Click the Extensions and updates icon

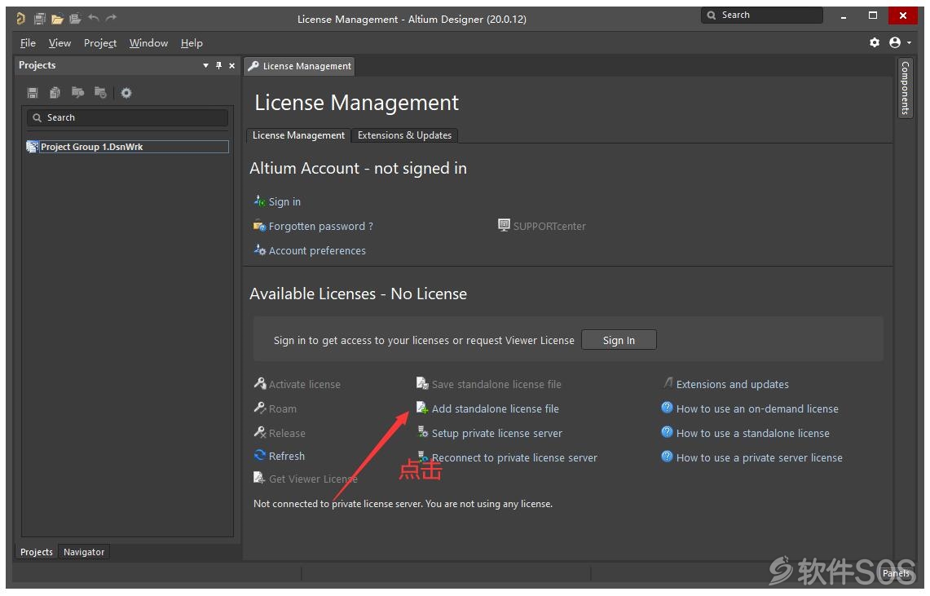668,383
